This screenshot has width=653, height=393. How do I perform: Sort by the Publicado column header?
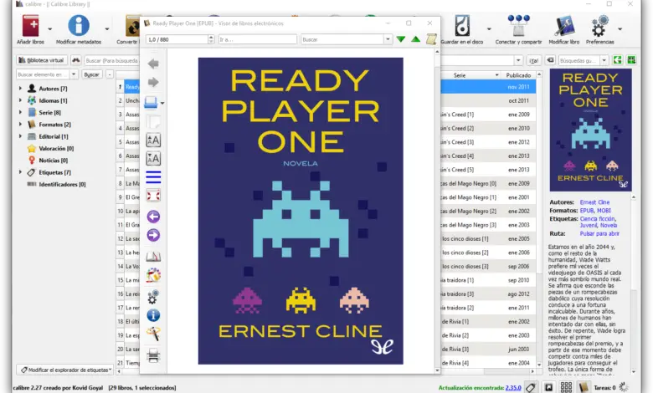click(x=518, y=75)
